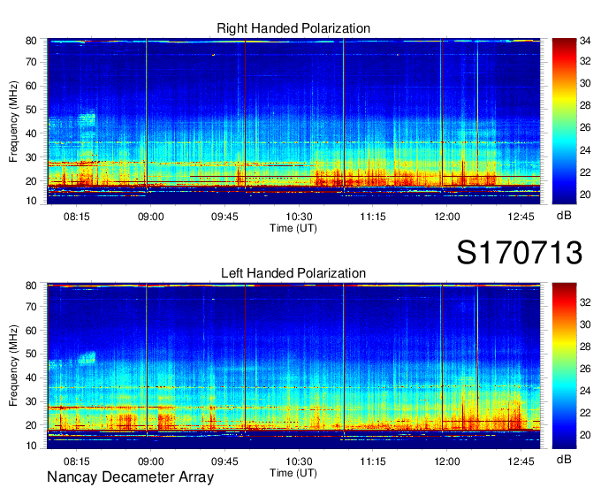The height and width of the screenshot is (488, 601).
Task: Click the 34 dB value on the top colorbar
Action: pos(585,41)
